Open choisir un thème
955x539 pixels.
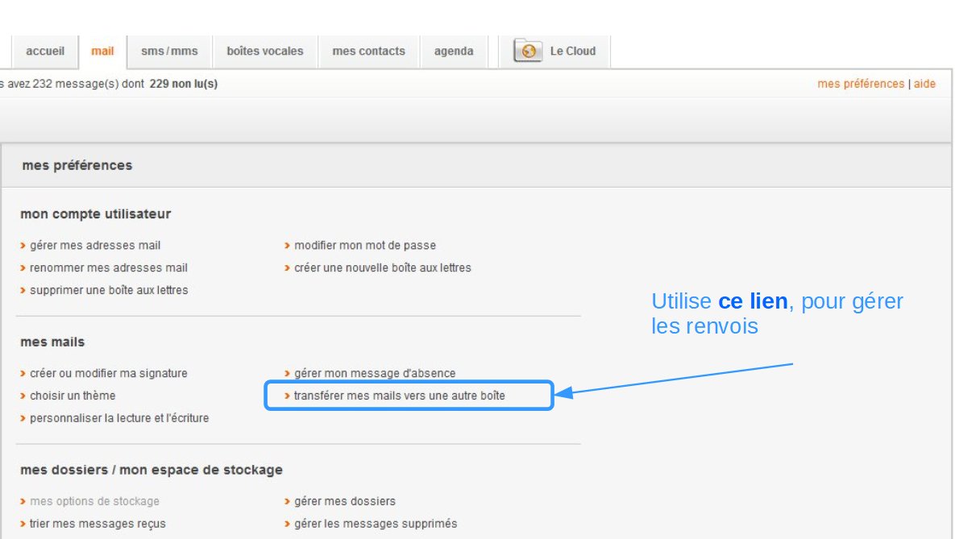73,396
